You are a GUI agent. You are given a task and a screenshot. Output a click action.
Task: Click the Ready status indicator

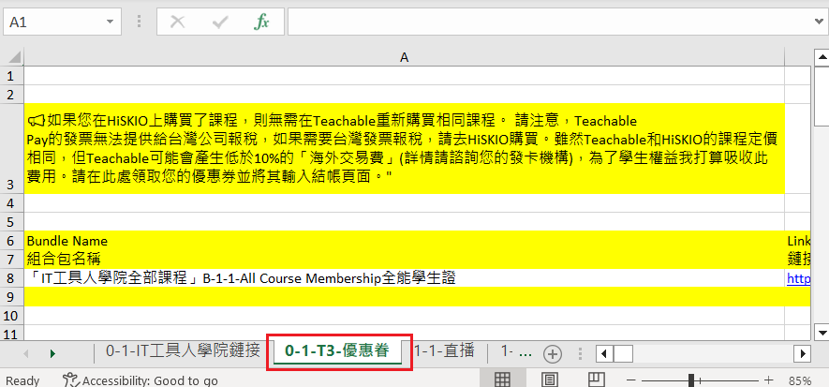22,380
